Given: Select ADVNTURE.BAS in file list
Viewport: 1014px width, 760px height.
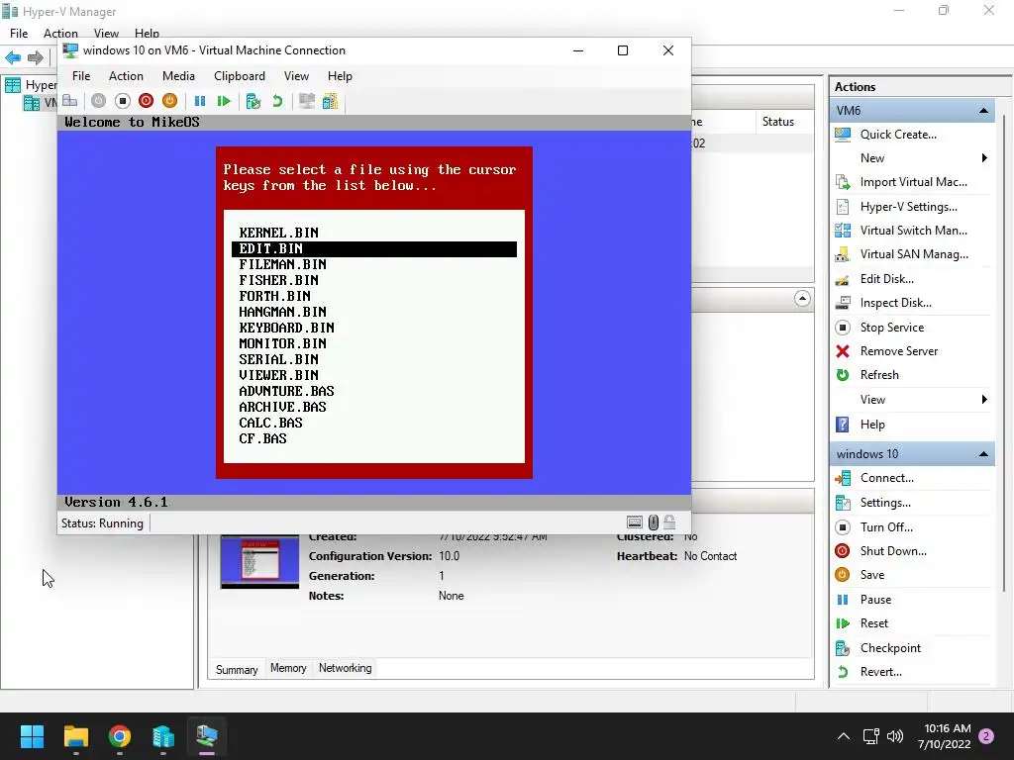Looking at the screenshot, I should (x=286, y=391).
